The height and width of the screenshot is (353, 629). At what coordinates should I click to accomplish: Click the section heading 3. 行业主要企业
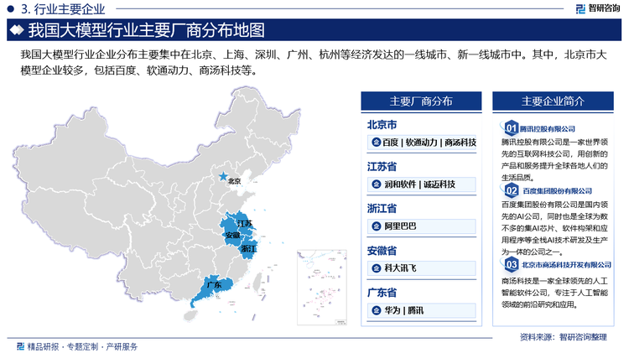point(63,9)
